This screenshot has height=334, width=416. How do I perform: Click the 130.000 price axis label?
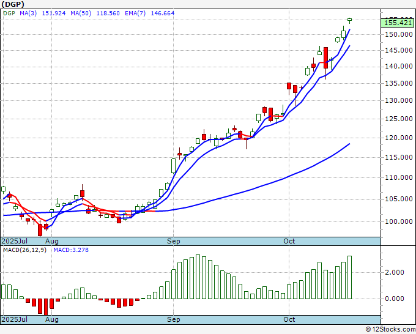coord(399,100)
